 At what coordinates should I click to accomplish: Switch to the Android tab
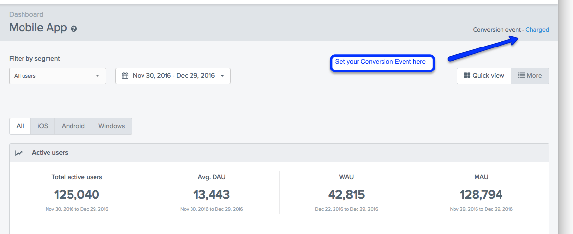click(73, 126)
